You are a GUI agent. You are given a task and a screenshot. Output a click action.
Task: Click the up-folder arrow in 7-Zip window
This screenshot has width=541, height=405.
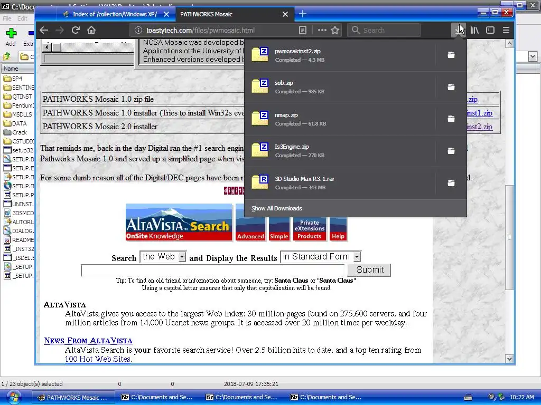(x=6, y=56)
